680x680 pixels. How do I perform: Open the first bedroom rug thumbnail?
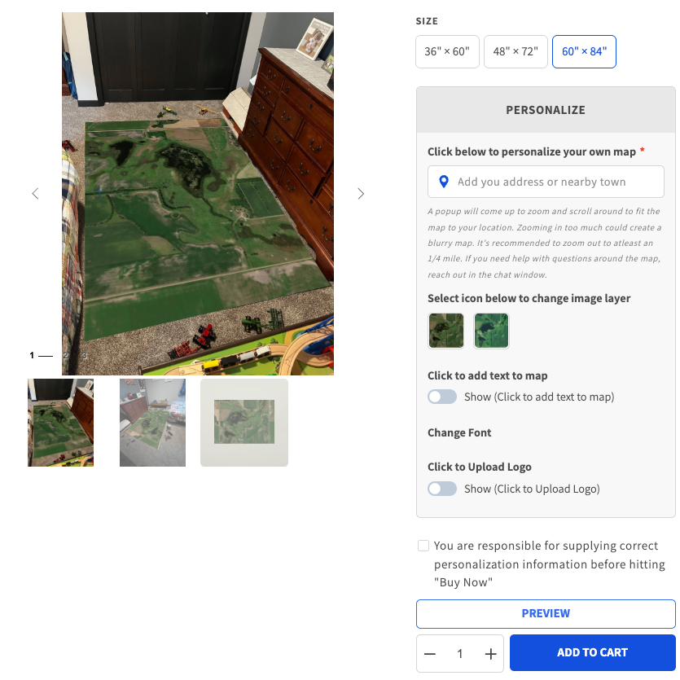point(61,423)
